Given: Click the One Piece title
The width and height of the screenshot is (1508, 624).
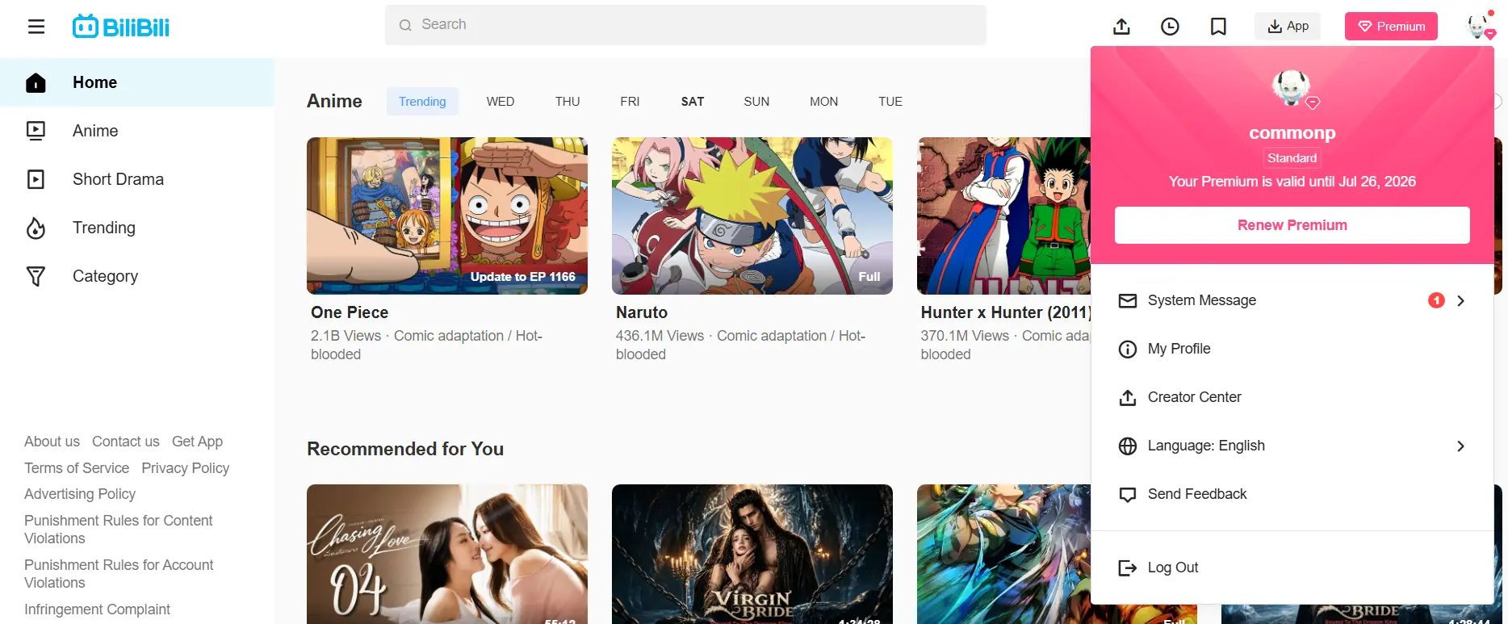Looking at the screenshot, I should (350, 312).
